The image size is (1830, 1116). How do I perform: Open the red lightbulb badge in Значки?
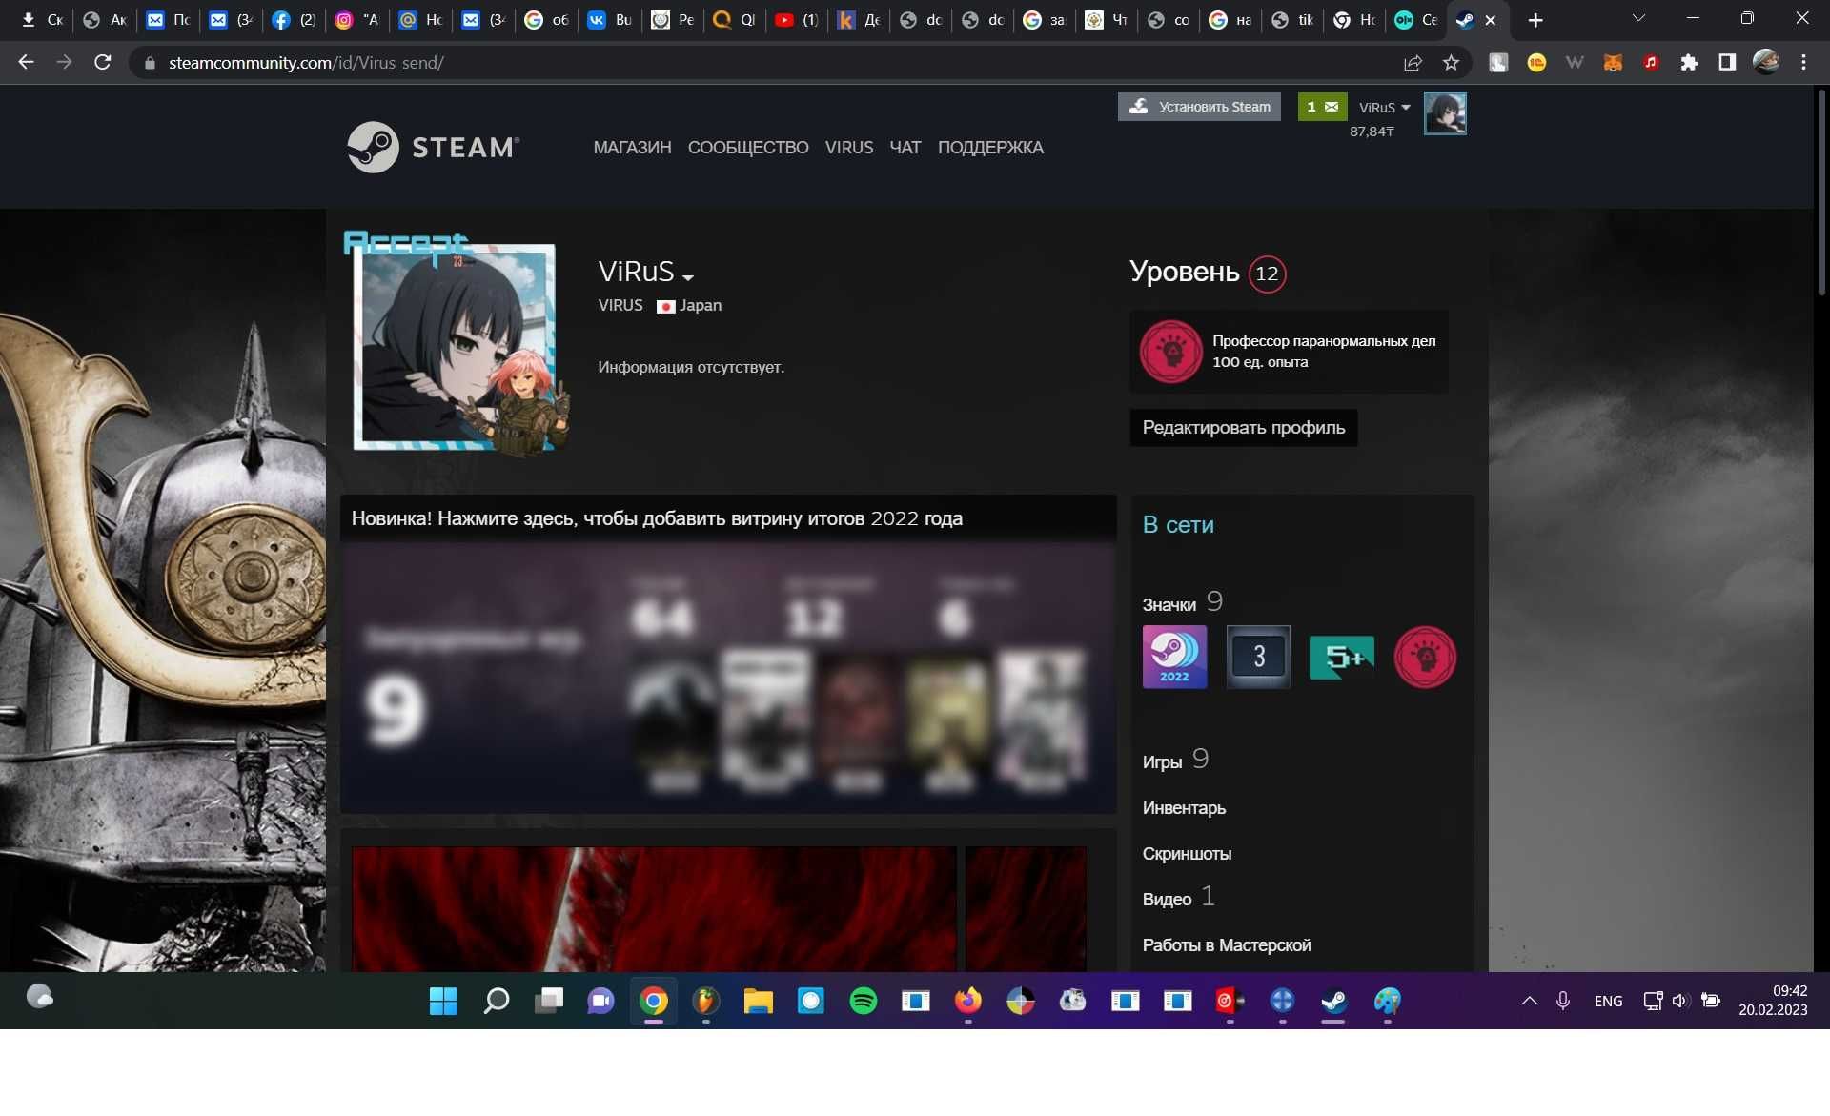(x=1425, y=657)
